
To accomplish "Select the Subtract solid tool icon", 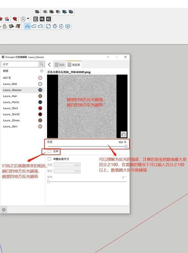I will [58, 12].
